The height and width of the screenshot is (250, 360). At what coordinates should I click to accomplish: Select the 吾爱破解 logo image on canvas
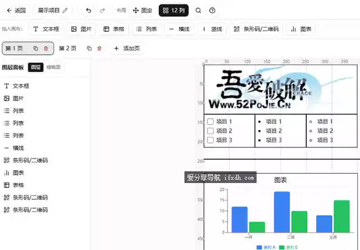coord(281,89)
